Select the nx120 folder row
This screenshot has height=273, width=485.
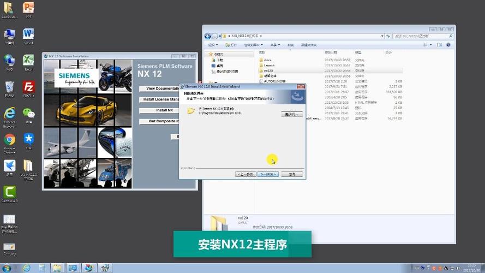331,70
